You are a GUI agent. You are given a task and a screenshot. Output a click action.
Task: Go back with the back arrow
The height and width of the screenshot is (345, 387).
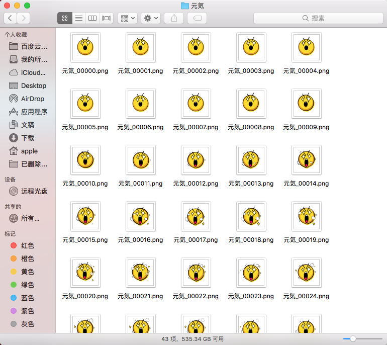pos(10,18)
